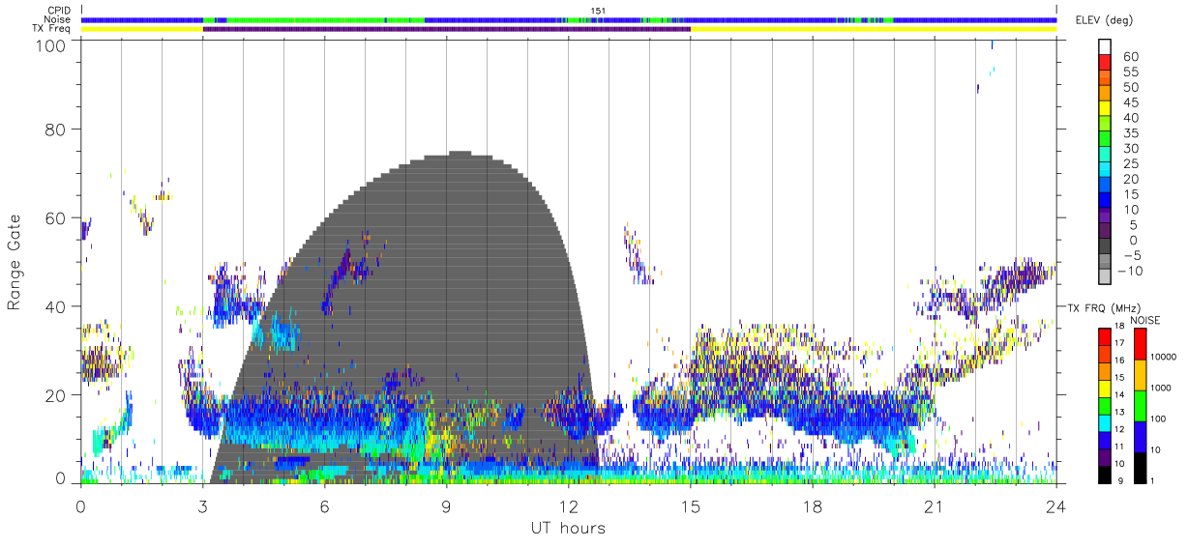Click x-axis tick label '6'
Viewport: 1188px width, 548px height.
click(x=324, y=506)
